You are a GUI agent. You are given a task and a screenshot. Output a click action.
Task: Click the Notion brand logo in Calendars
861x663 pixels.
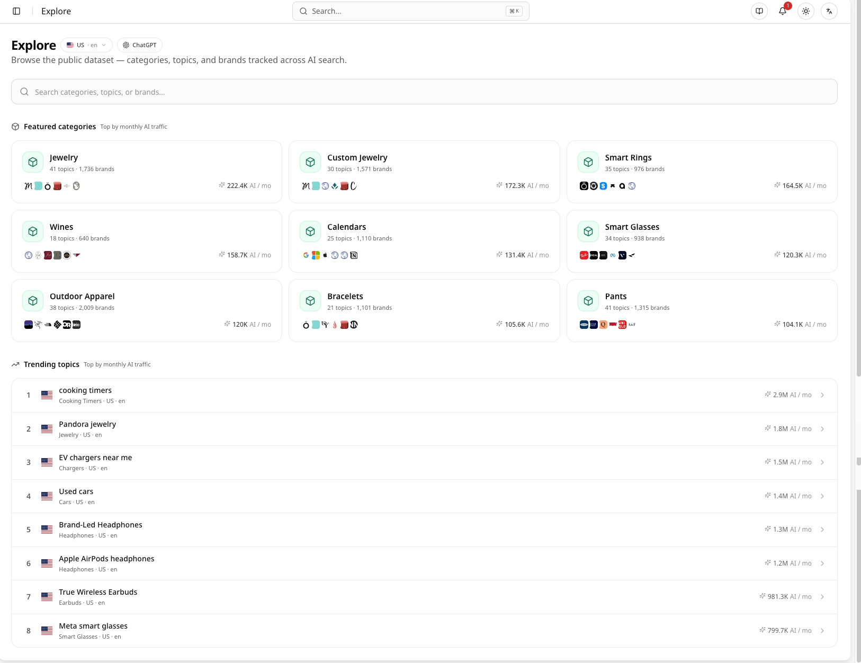(354, 255)
